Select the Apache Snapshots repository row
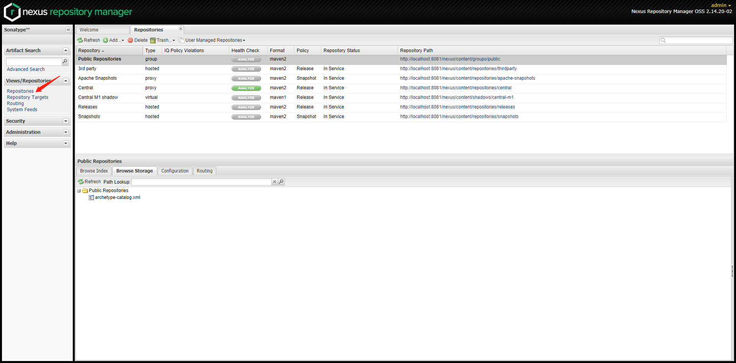 tap(401, 79)
